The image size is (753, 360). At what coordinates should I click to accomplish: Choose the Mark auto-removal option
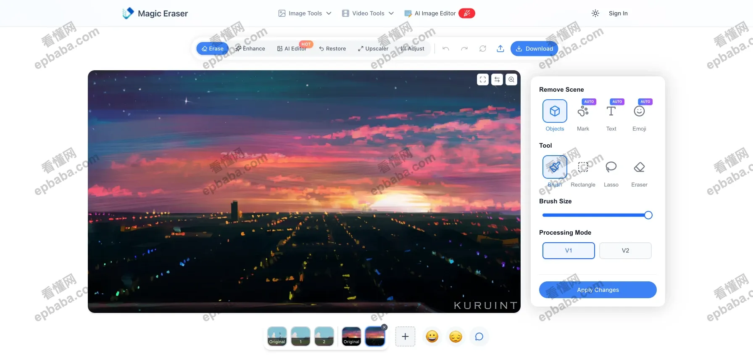click(583, 116)
